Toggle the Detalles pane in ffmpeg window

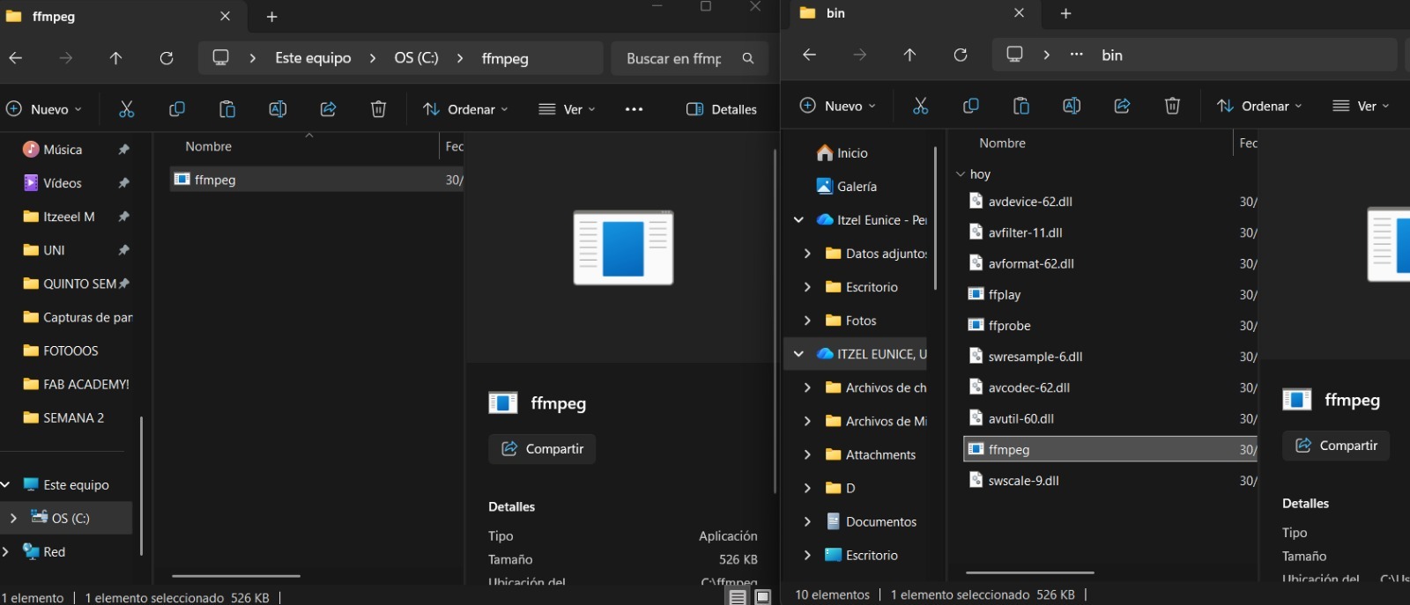pos(722,109)
